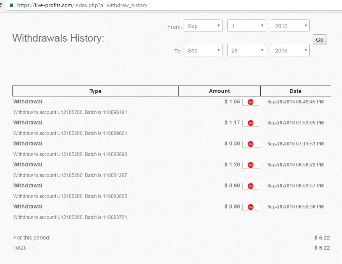
Task: Click the line with batch 148083754
Action: pyautogui.click(x=70, y=217)
